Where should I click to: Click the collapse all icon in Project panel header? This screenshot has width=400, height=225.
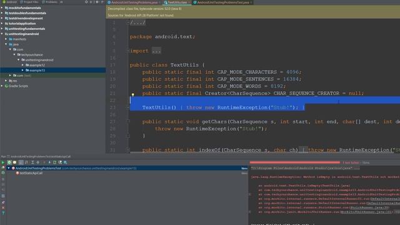pos(91,2)
